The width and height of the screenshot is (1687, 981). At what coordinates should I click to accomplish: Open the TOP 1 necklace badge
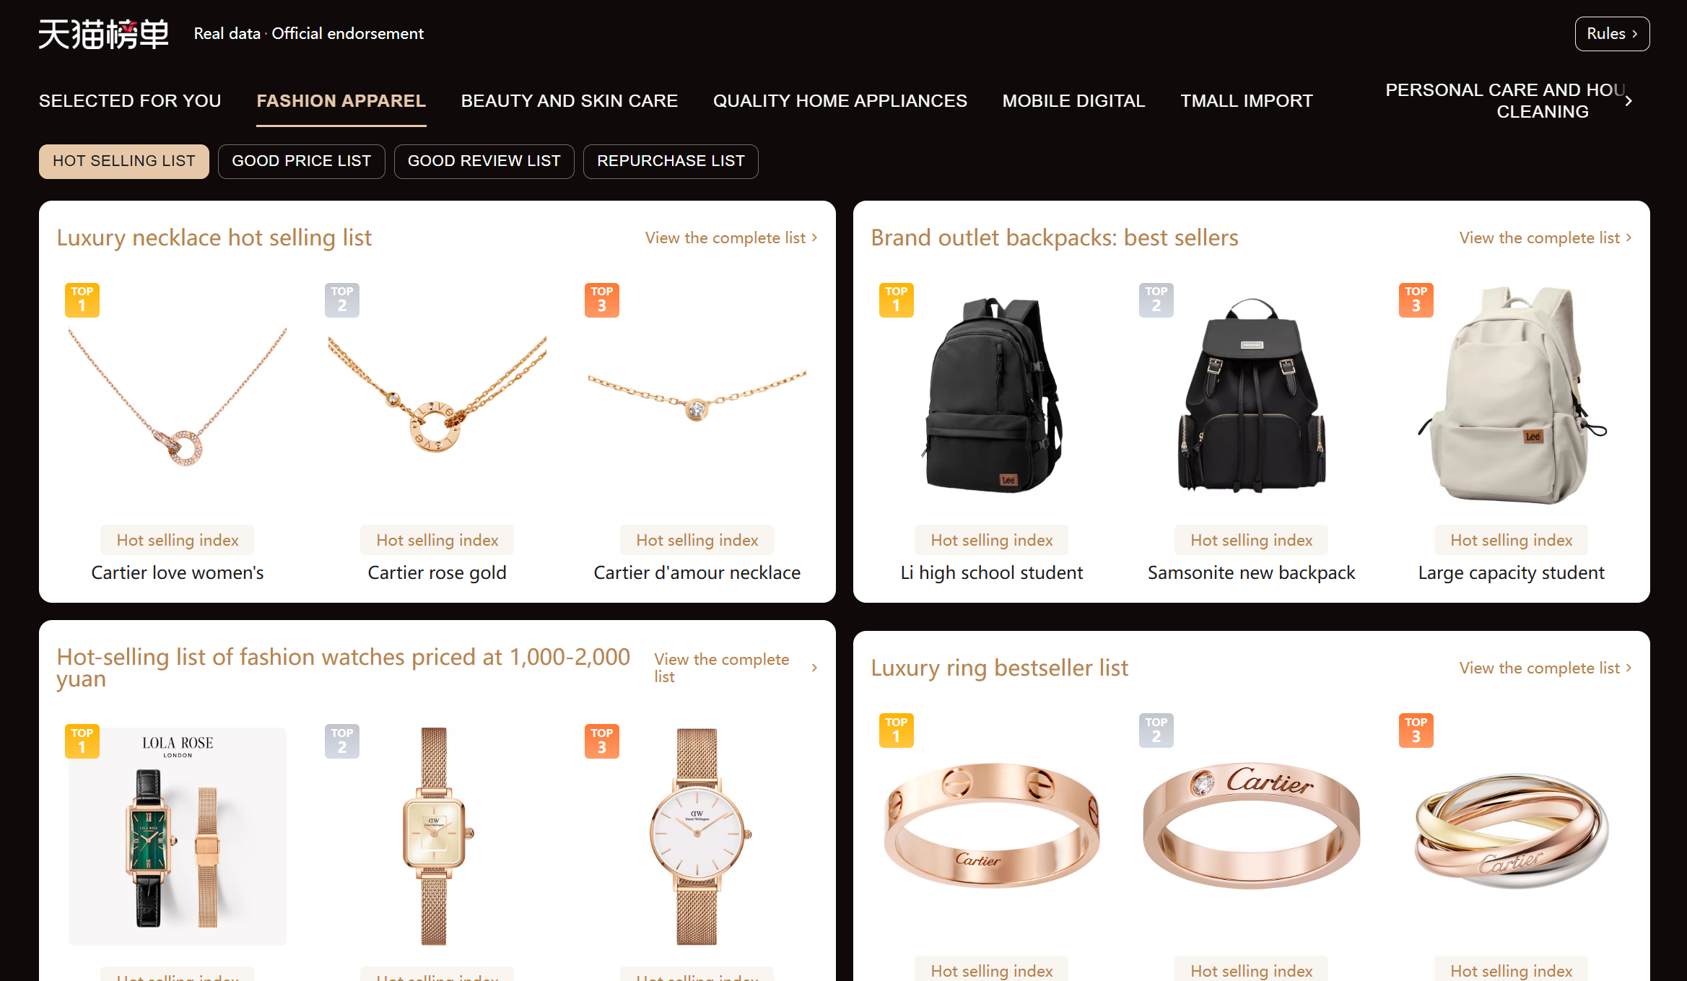(x=82, y=300)
